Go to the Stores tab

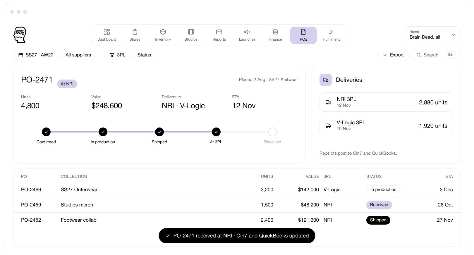135,35
